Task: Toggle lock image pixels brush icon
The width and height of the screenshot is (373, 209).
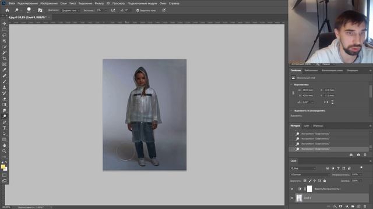Action: tap(309, 181)
